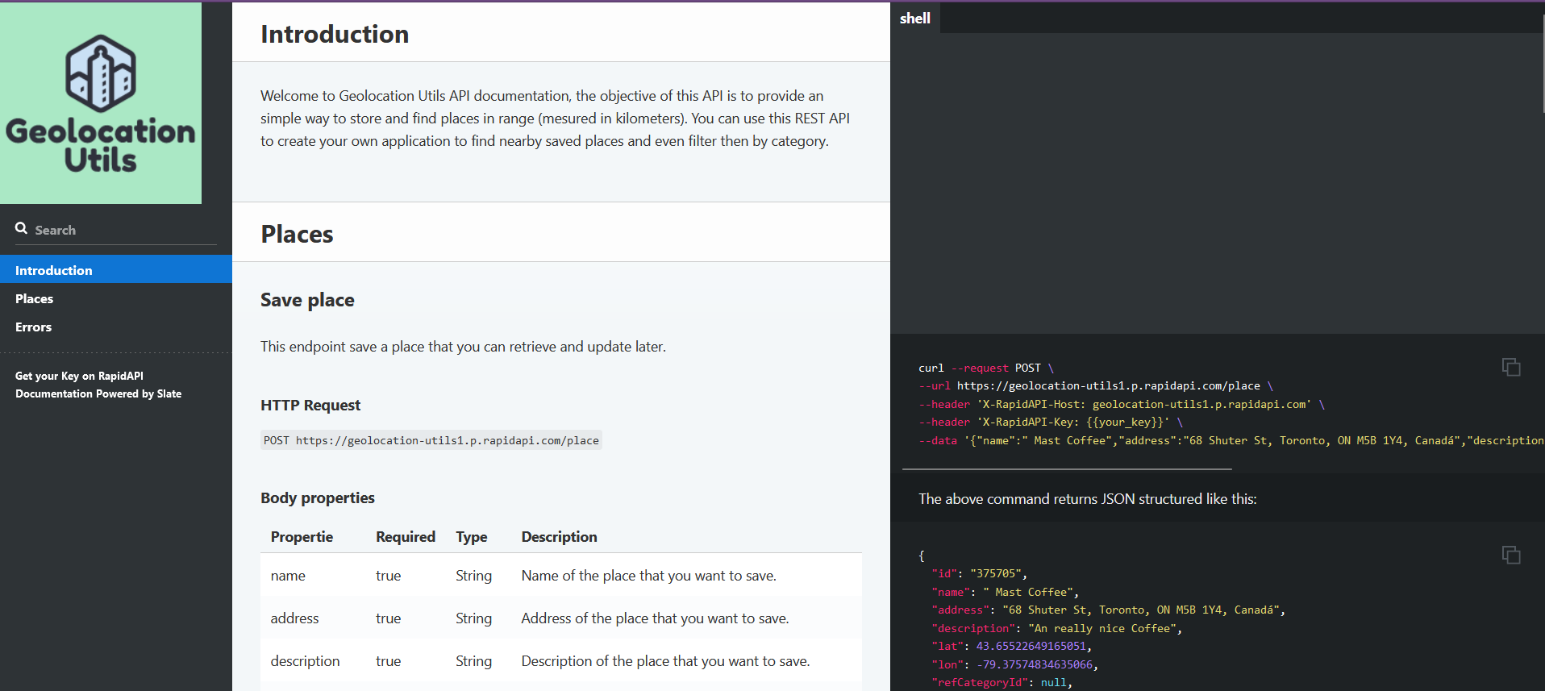
Task: Click the curl code block horizontal scrollbar
Action: [x=1067, y=468]
